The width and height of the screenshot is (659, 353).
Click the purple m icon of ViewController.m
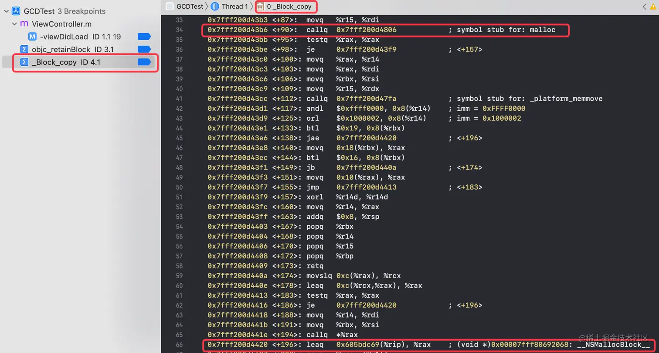pyautogui.click(x=24, y=24)
